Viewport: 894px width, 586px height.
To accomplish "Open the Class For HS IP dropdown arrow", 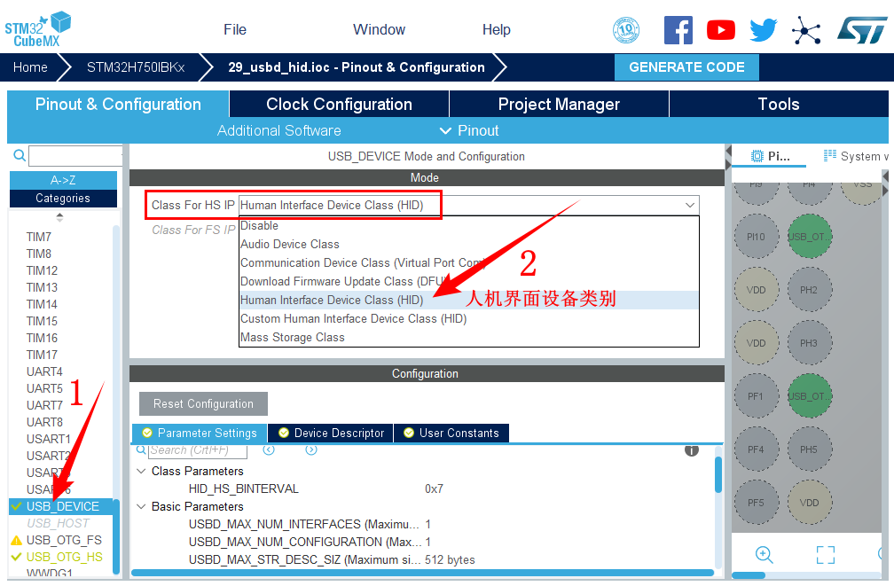I will click(x=690, y=205).
